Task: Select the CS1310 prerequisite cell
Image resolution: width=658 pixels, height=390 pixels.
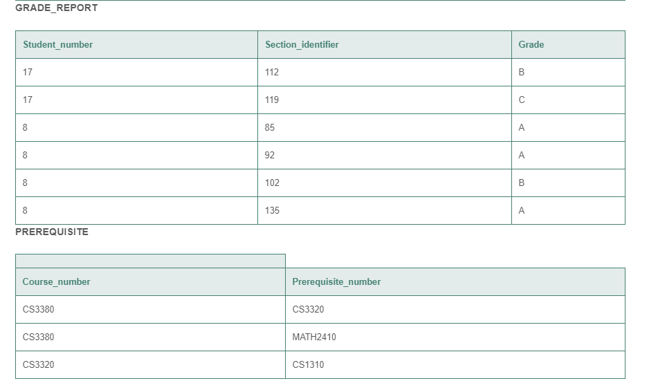Action: (308, 364)
